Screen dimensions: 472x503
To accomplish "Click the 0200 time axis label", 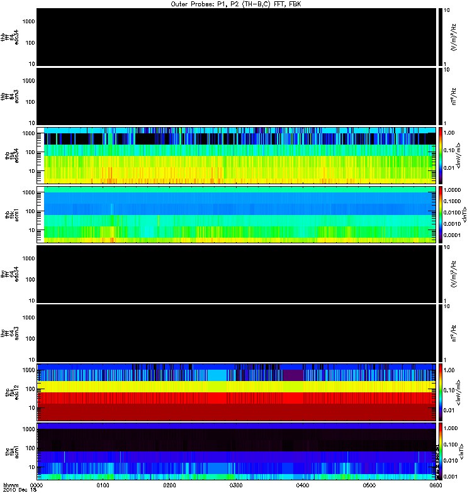I will [169, 485].
